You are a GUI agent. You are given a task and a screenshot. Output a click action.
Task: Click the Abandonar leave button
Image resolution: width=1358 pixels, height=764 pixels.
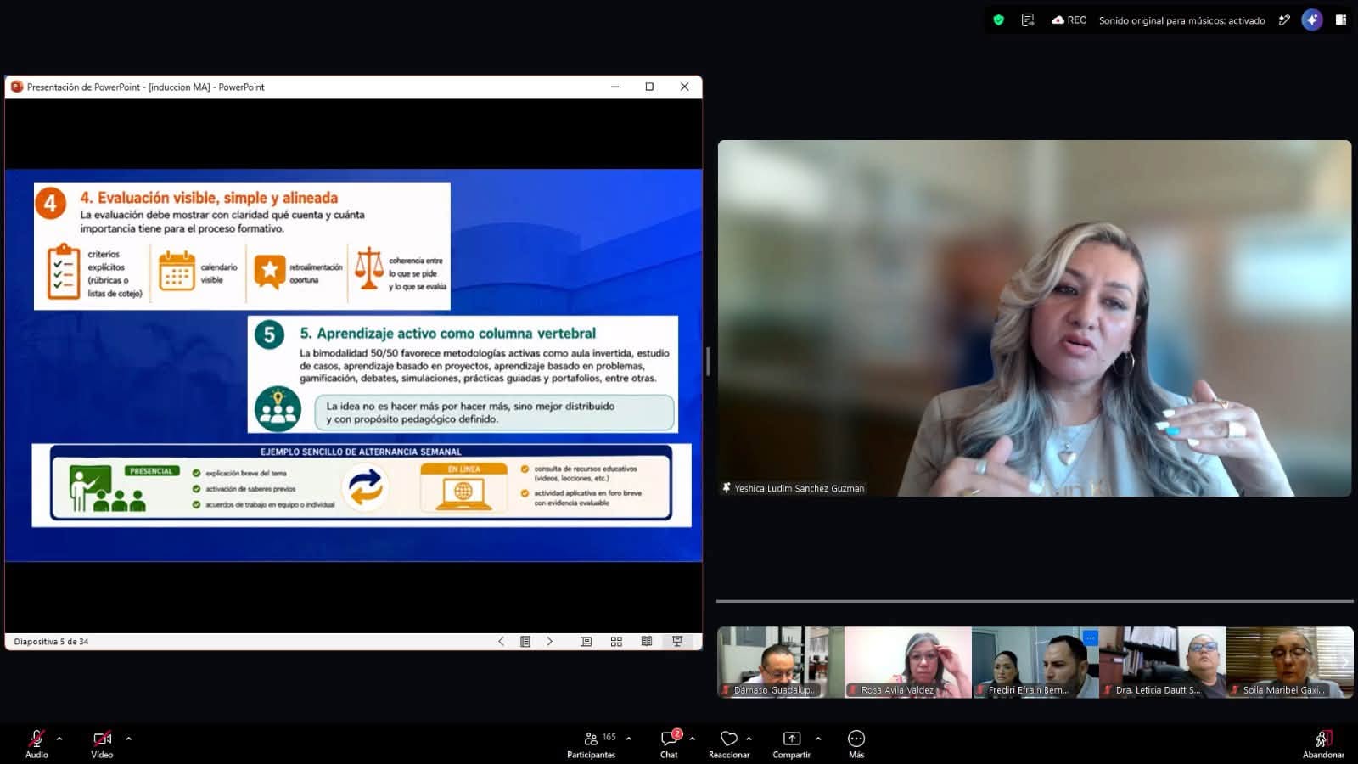point(1323,744)
